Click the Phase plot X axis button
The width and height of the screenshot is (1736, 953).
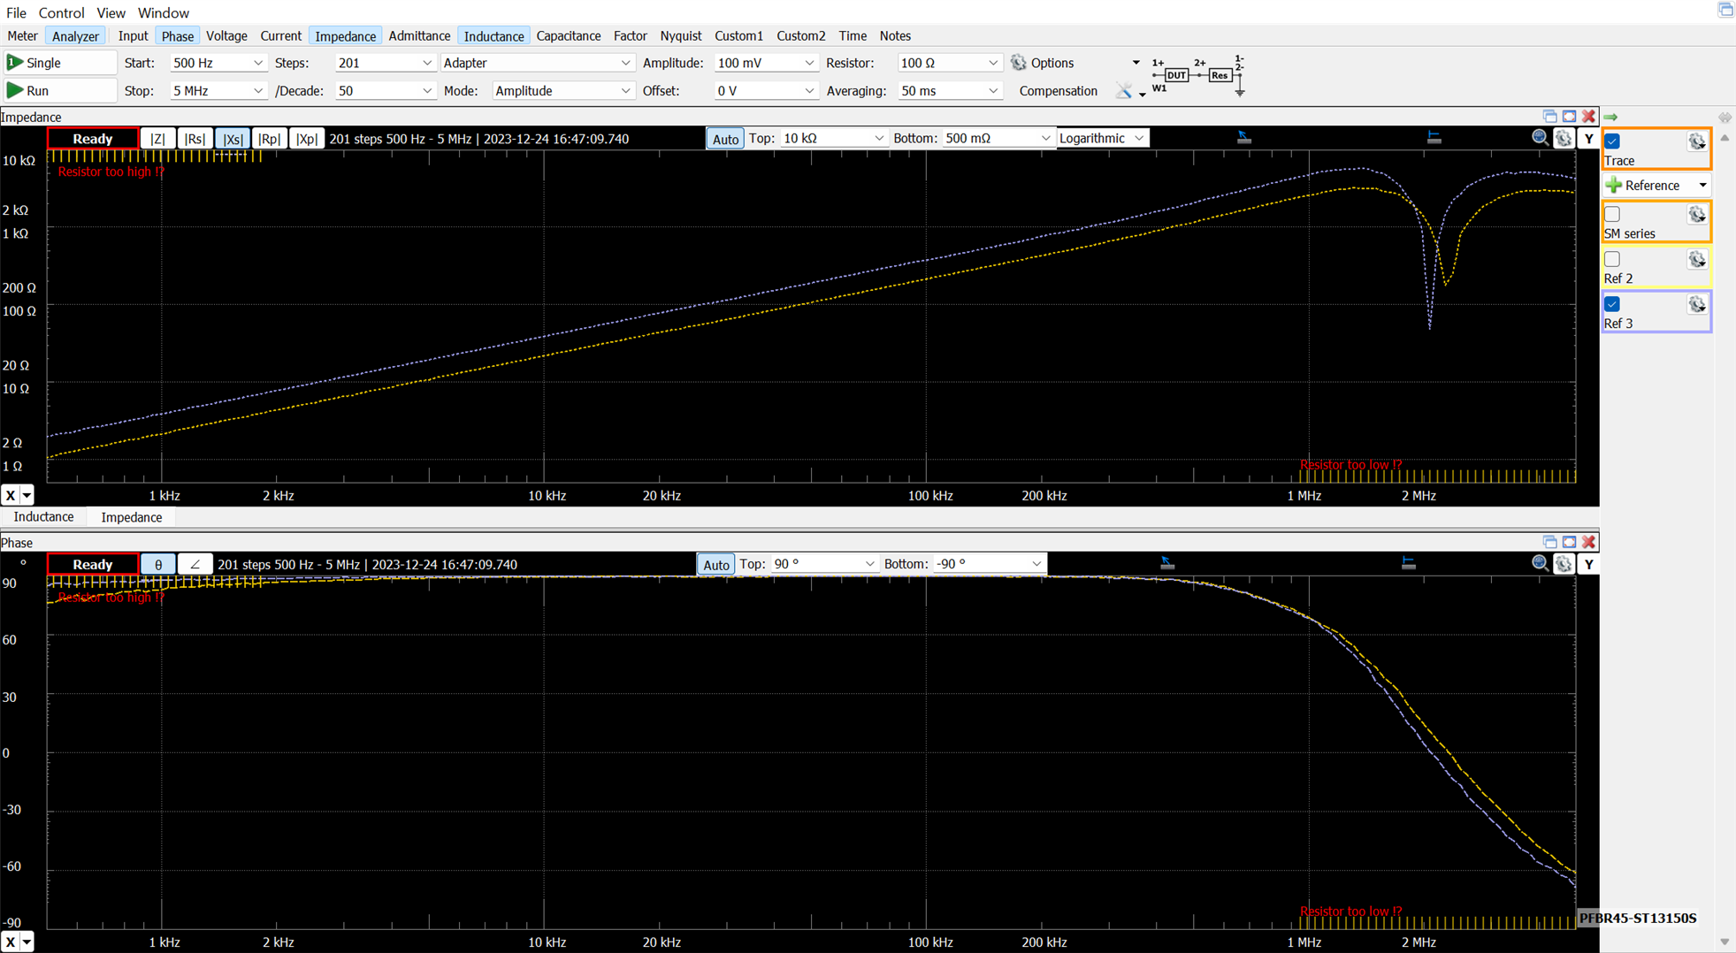(x=11, y=942)
